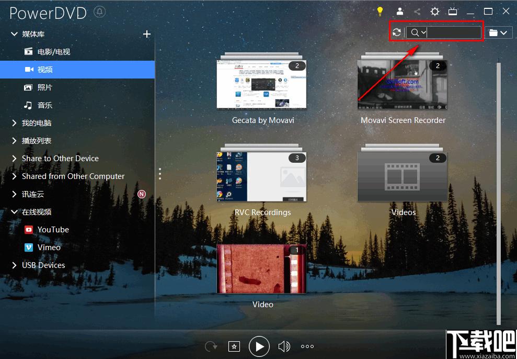
Task: Click the notification bell next to PowerDVD
Action: [99, 12]
